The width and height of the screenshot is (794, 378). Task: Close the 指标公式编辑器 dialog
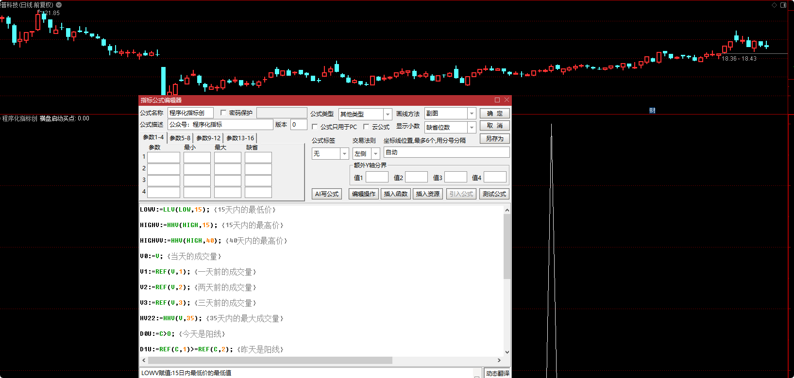click(x=507, y=100)
